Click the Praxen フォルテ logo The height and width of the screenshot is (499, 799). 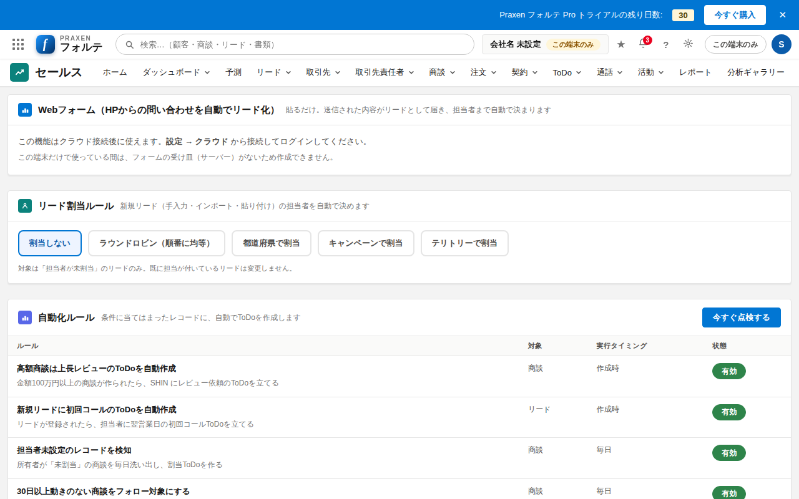coord(69,44)
